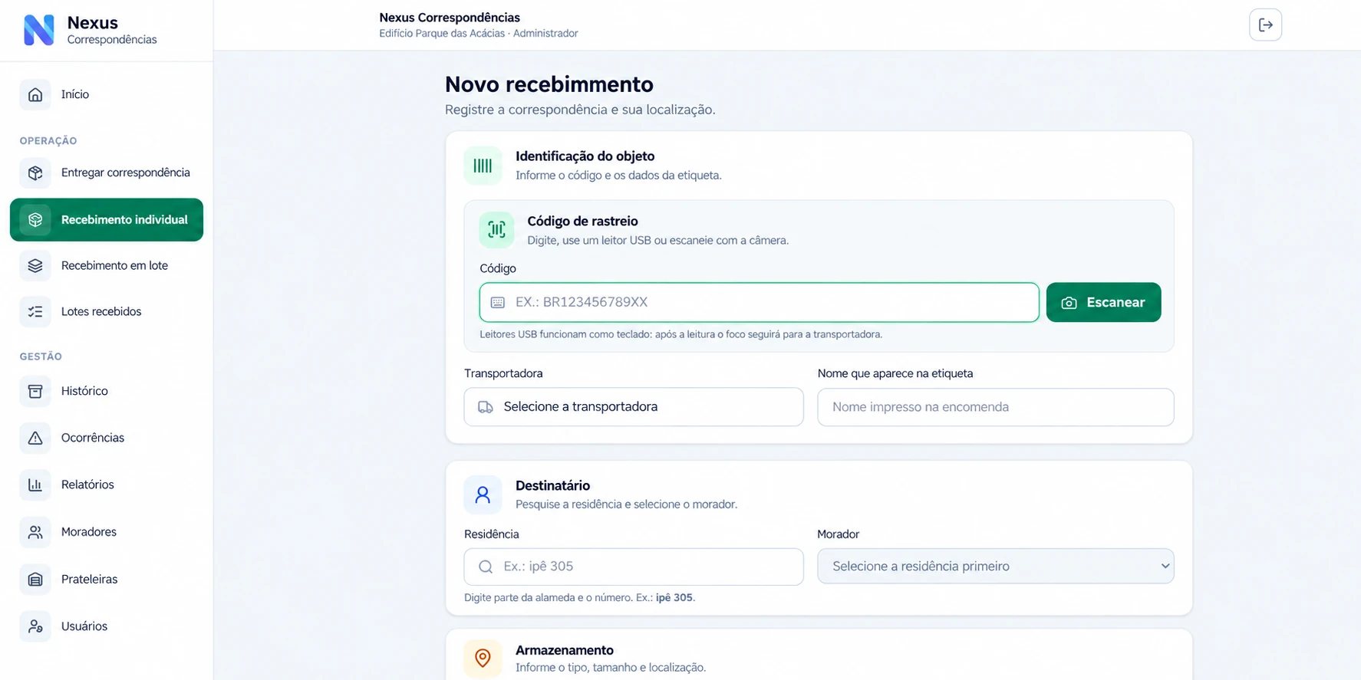
Task: Click the Recebimento em lote layers icon
Action: 35,265
